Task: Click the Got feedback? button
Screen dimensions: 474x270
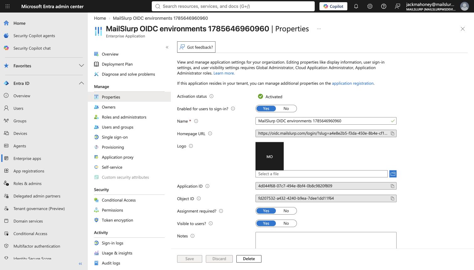Action: 196,47
